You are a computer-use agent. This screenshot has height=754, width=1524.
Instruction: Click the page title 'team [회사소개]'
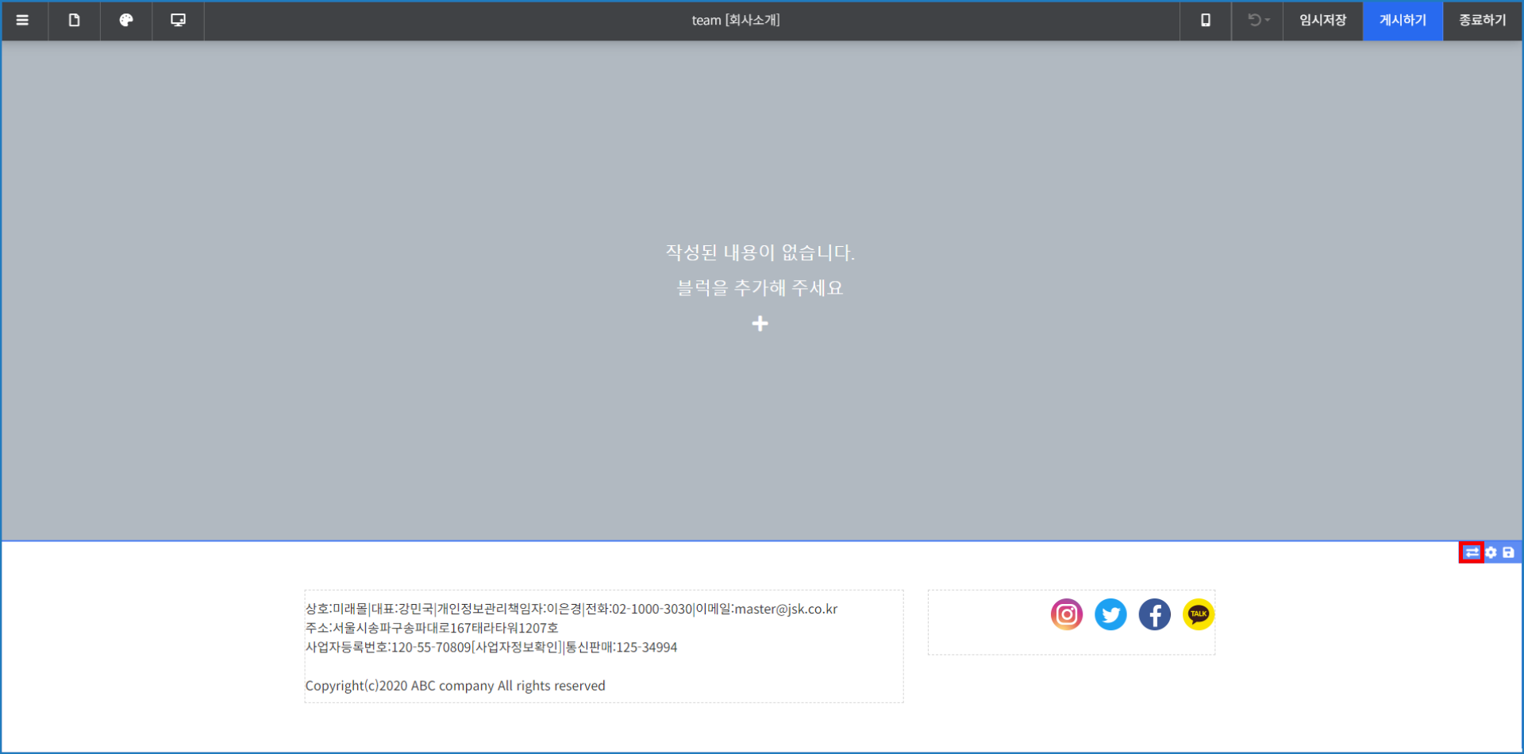735,21
